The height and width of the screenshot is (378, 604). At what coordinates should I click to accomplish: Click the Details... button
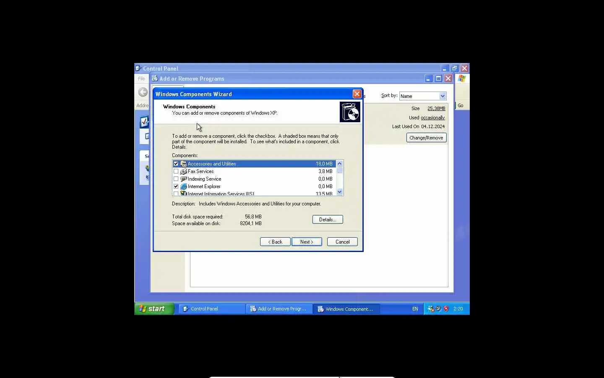[x=328, y=220]
